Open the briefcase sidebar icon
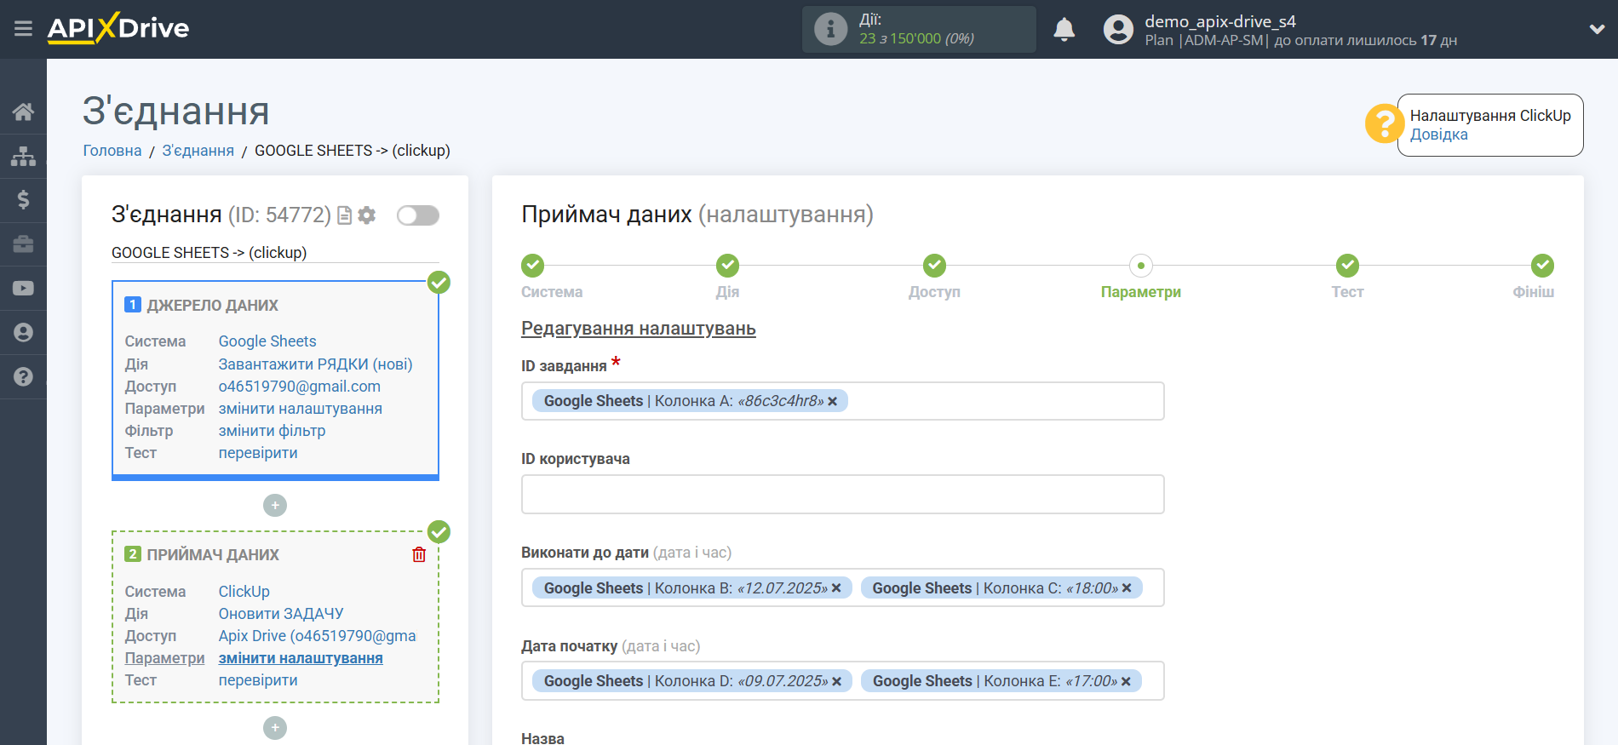This screenshot has height=745, width=1618. click(x=23, y=244)
